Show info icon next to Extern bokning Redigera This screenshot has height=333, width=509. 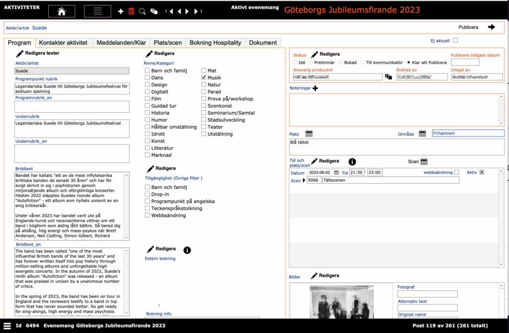[x=187, y=250]
